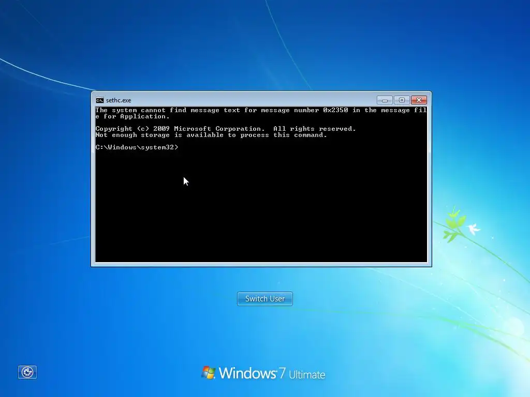Image resolution: width=530 pixels, height=397 pixels.
Task: Click the sethc.exe title bar text
Action: pyautogui.click(x=119, y=100)
